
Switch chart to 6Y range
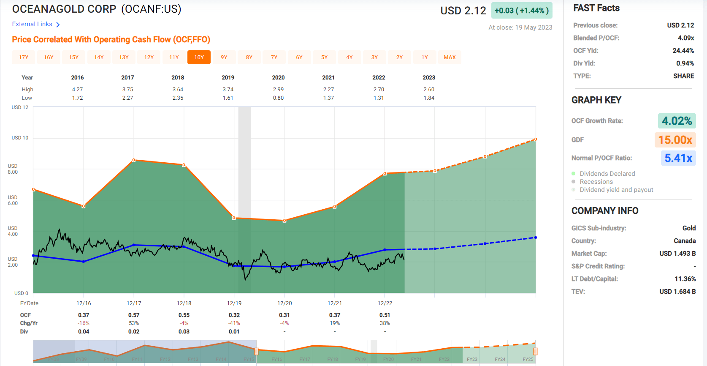pos(299,57)
